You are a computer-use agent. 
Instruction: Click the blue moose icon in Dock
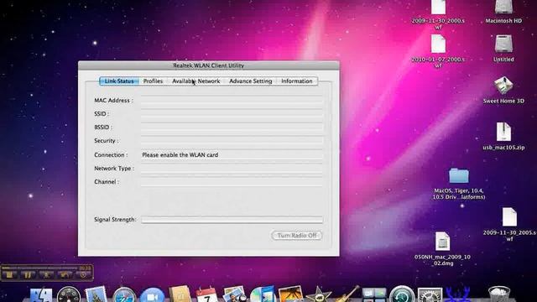457,294
